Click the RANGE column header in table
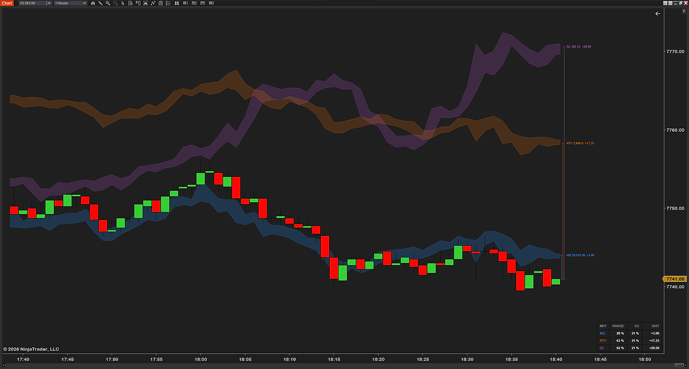Image resolution: width=689 pixels, height=369 pixels. (x=618, y=326)
